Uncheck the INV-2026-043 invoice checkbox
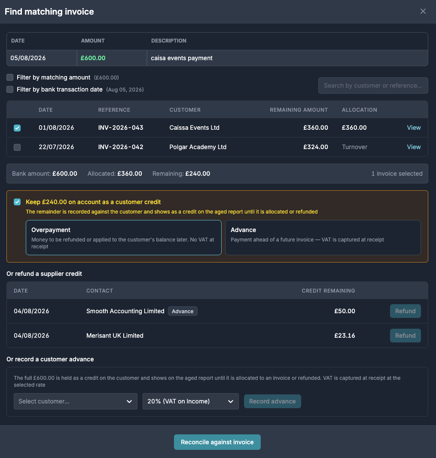 17,128
